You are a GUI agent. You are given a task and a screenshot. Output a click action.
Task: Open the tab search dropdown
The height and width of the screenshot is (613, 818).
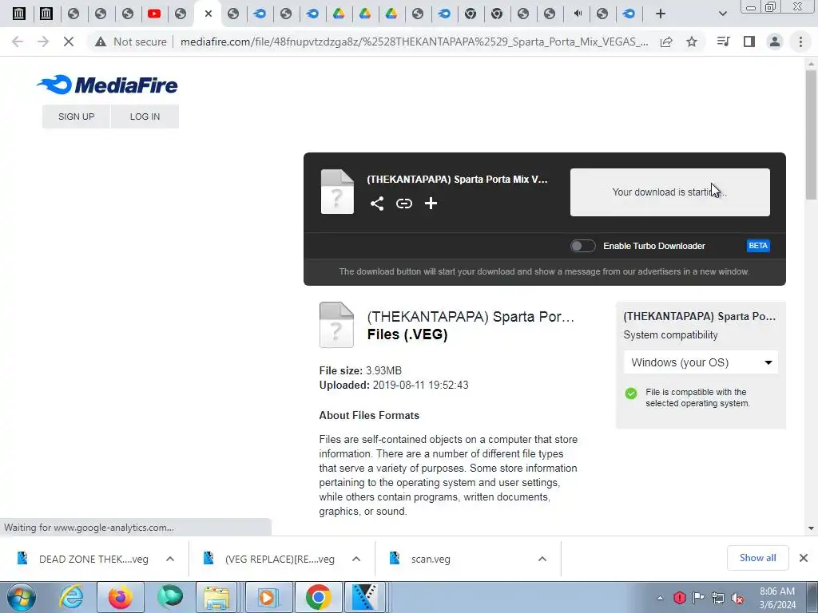(722, 14)
